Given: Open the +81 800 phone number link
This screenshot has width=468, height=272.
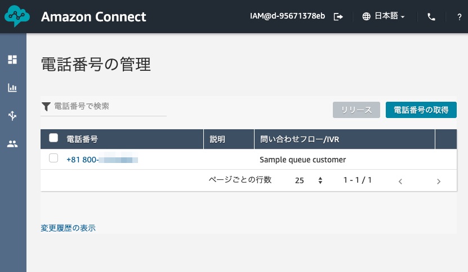Looking at the screenshot, I should click(102, 160).
